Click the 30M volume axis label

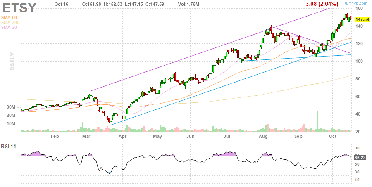click(11, 107)
